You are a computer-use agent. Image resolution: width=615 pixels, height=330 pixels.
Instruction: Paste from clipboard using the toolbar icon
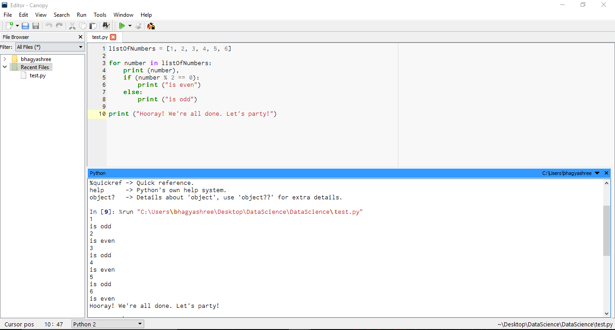point(93,26)
